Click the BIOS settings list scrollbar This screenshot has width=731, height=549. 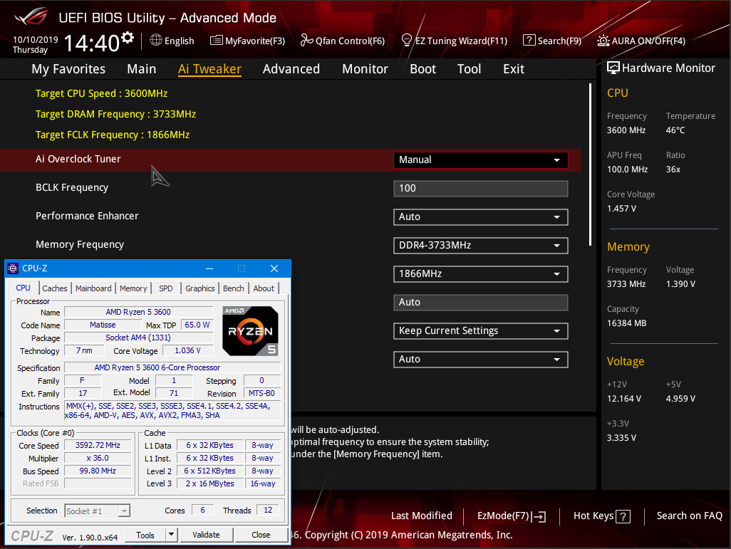(x=590, y=164)
